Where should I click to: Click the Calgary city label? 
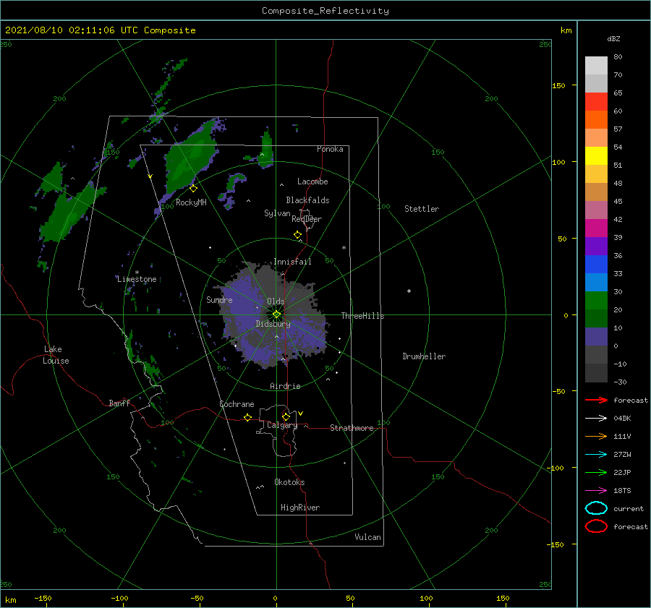[x=282, y=425]
